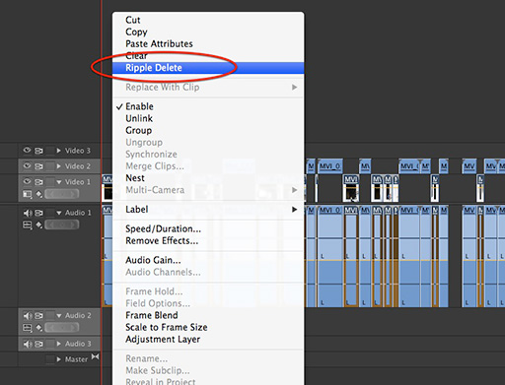The image size is (505, 385).
Task: Click Master track stereo icon
Action: tap(95, 356)
